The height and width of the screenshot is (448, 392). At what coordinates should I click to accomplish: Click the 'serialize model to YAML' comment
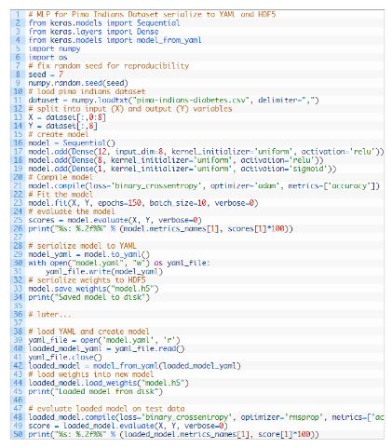point(82,246)
